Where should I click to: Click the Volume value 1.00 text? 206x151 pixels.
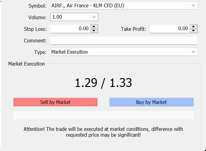point(57,17)
